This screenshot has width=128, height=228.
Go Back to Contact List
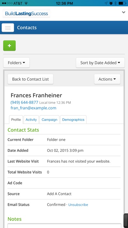30,79
